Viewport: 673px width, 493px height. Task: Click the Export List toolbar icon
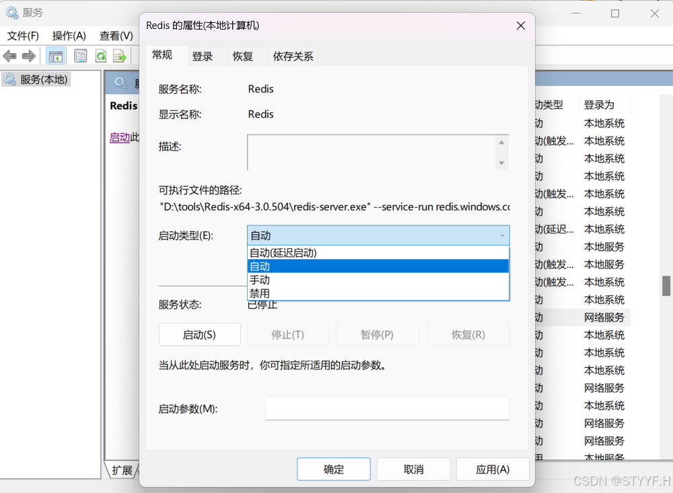click(120, 56)
